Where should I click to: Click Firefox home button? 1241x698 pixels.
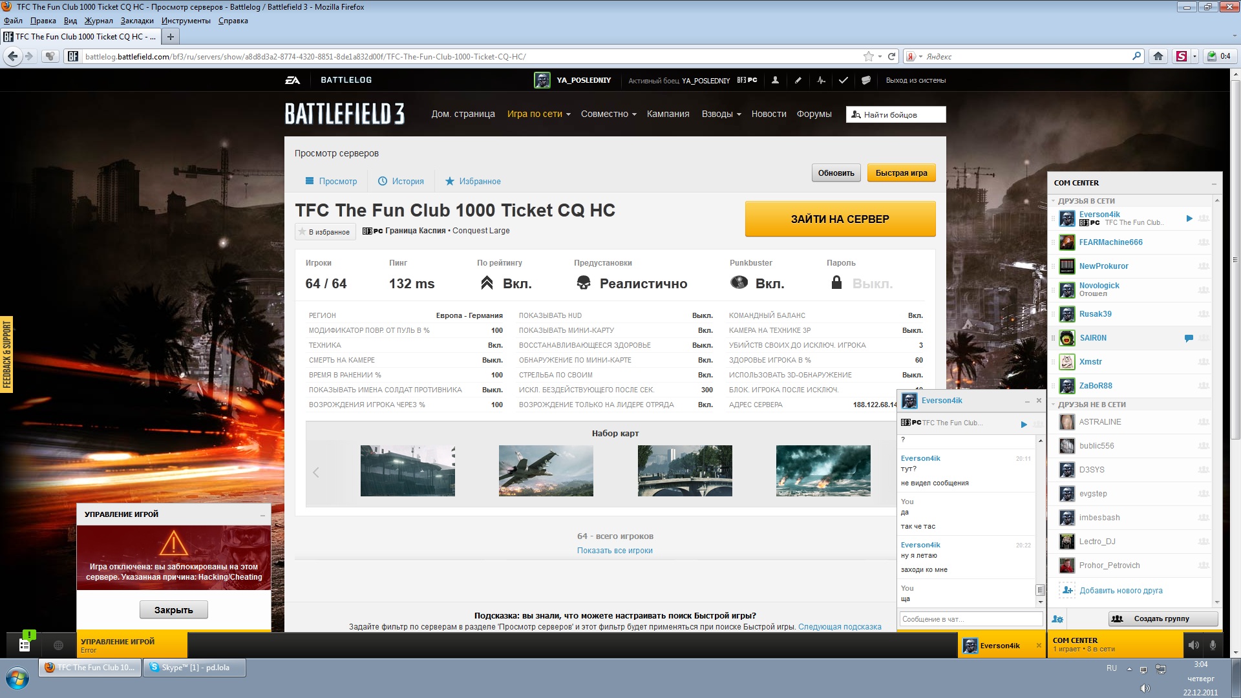[x=1158, y=56]
